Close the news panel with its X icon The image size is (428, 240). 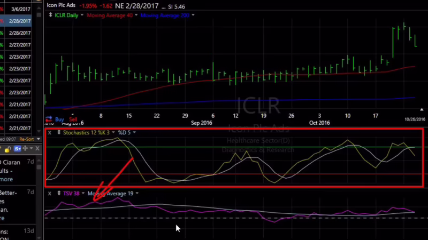tap(38, 148)
